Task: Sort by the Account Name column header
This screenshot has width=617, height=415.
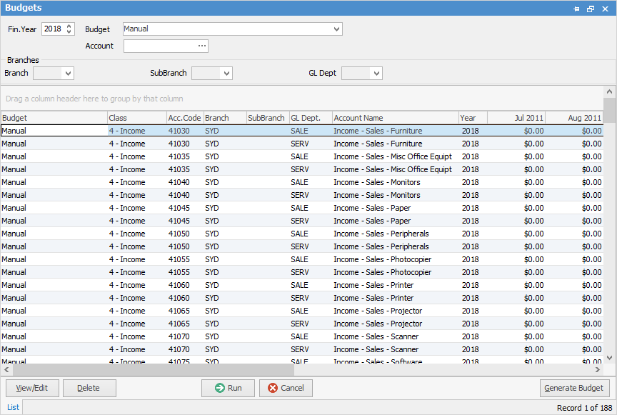Action: click(x=395, y=118)
